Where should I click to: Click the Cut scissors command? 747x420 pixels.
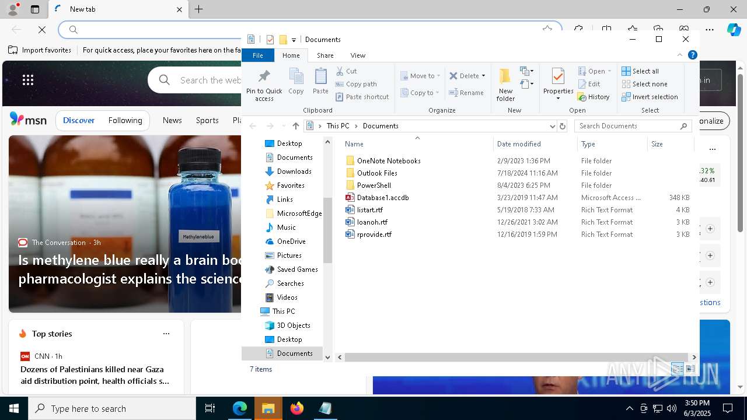[347, 71]
